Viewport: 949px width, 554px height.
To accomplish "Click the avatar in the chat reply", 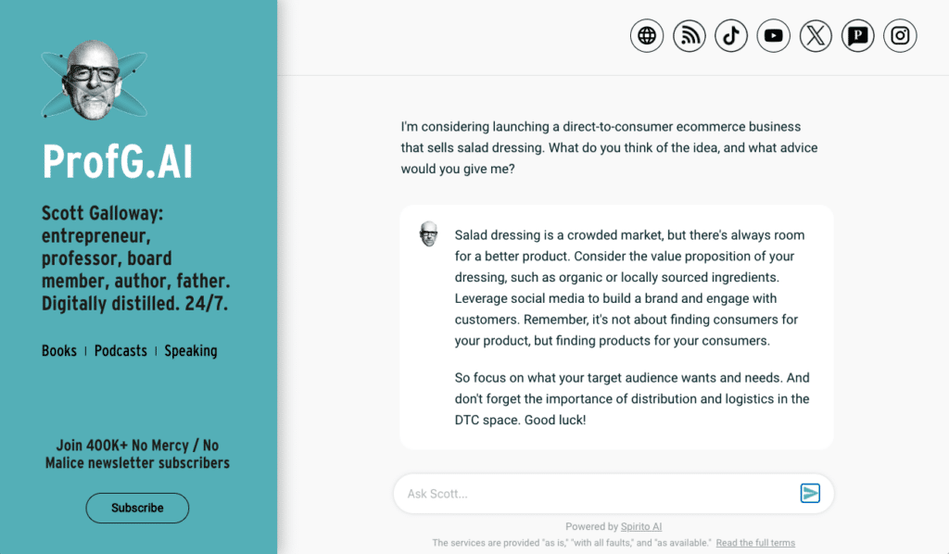I will pos(428,234).
